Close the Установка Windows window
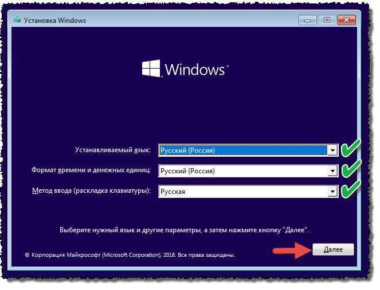This screenshot has height=290, width=380. pos(347,20)
